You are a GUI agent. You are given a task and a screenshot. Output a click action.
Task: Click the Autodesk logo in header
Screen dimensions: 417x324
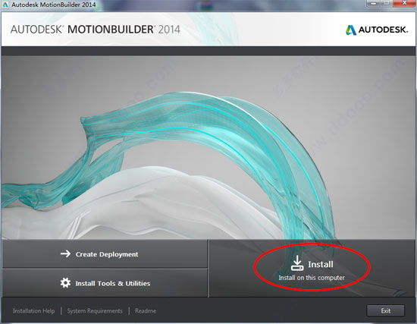pyautogui.click(x=377, y=30)
